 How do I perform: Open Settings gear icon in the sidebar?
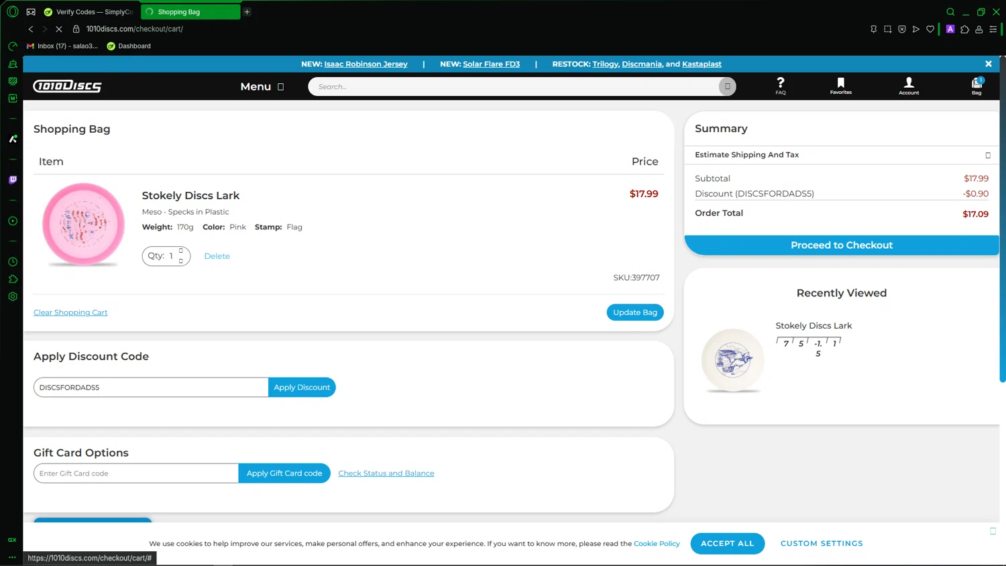12,296
